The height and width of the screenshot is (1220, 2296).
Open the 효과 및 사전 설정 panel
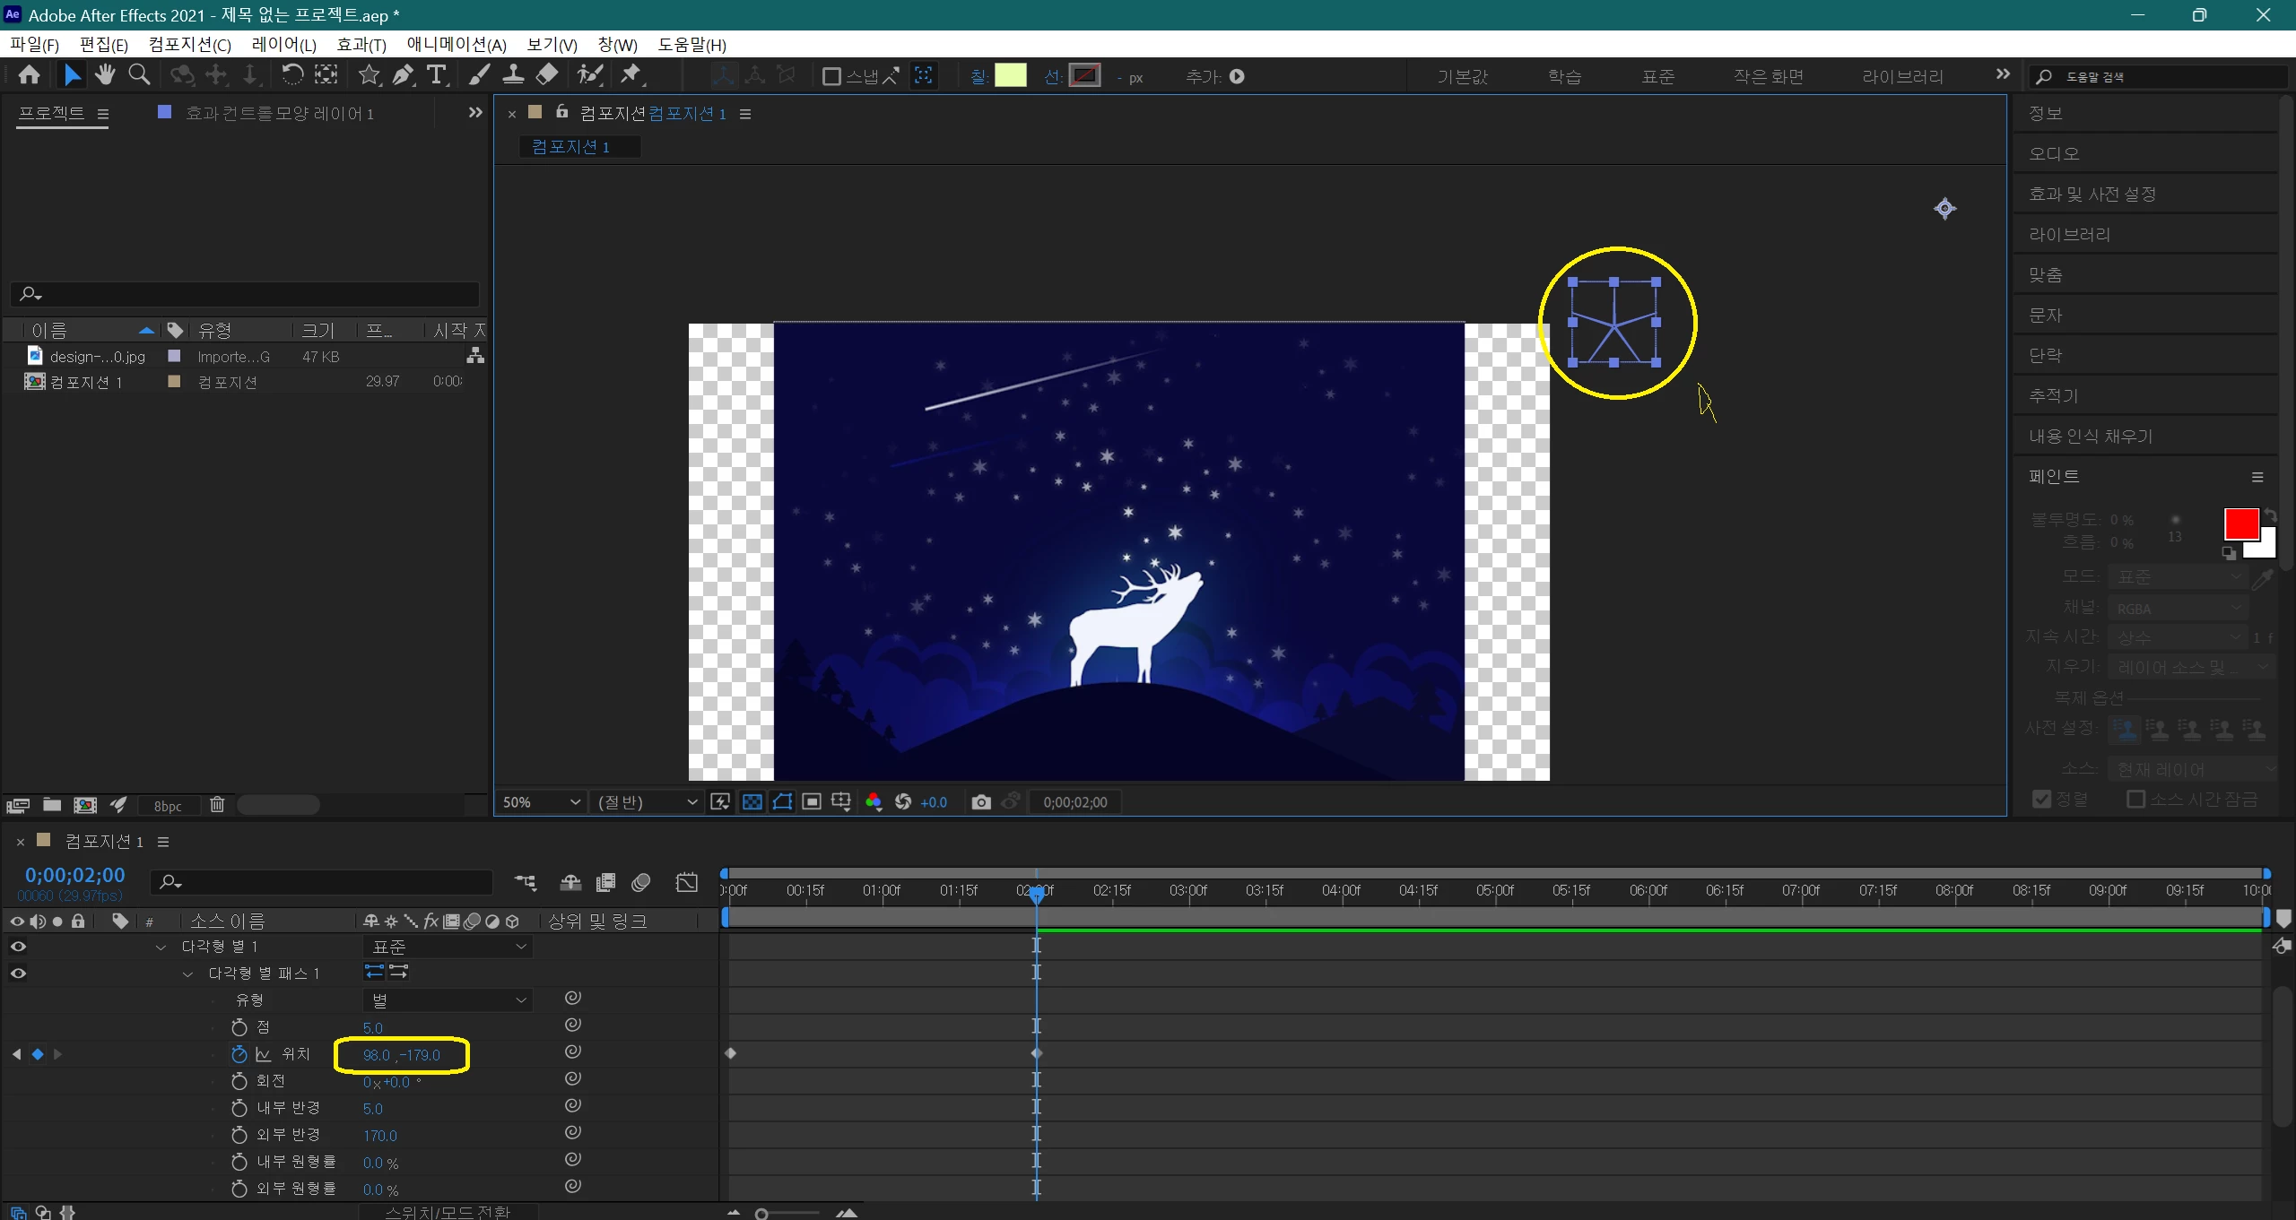[x=2092, y=194]
